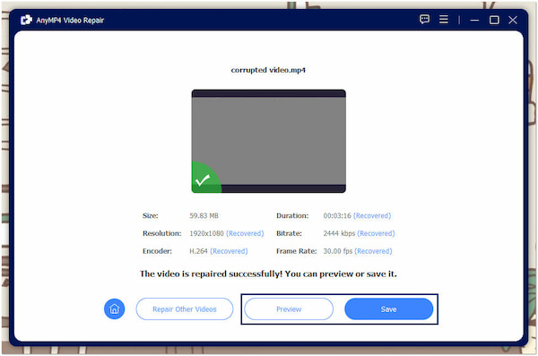
Task: Close the AnyMP4 Video Repair window
Action: click(513, 20)
